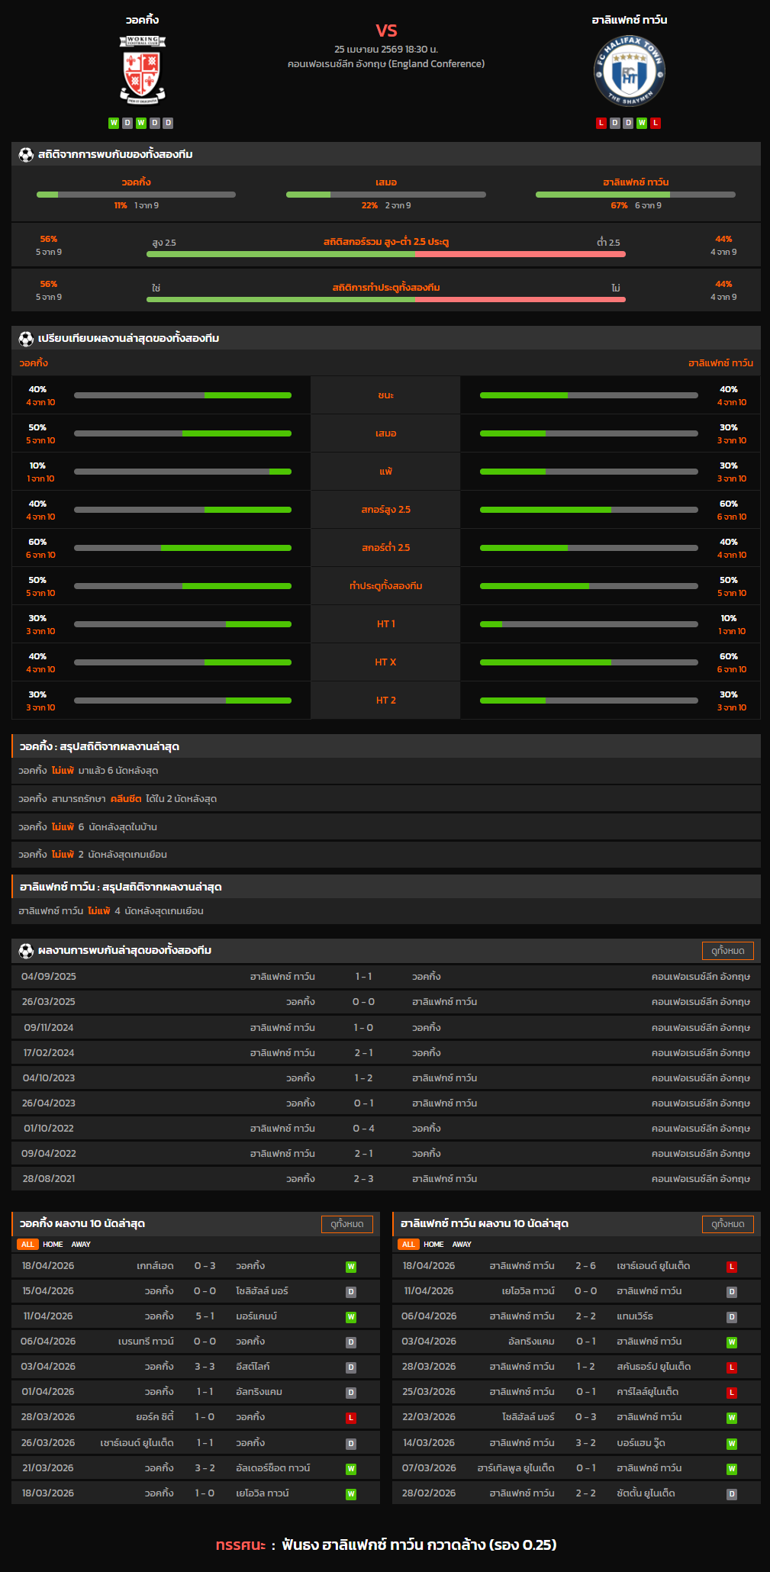This screenshot has height=1572, width=770.
Task: Click soccer ball icon beside recent form comparison
Action: [x=26, y=339]
